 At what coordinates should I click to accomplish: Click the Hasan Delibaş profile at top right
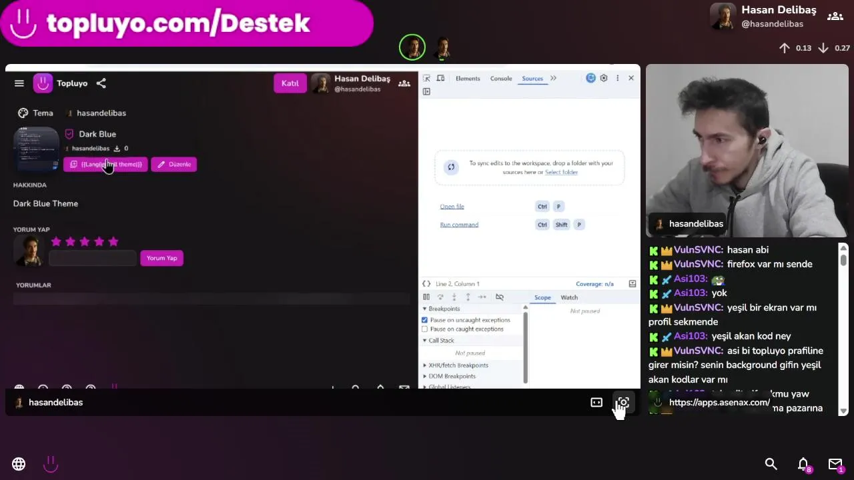763,17
